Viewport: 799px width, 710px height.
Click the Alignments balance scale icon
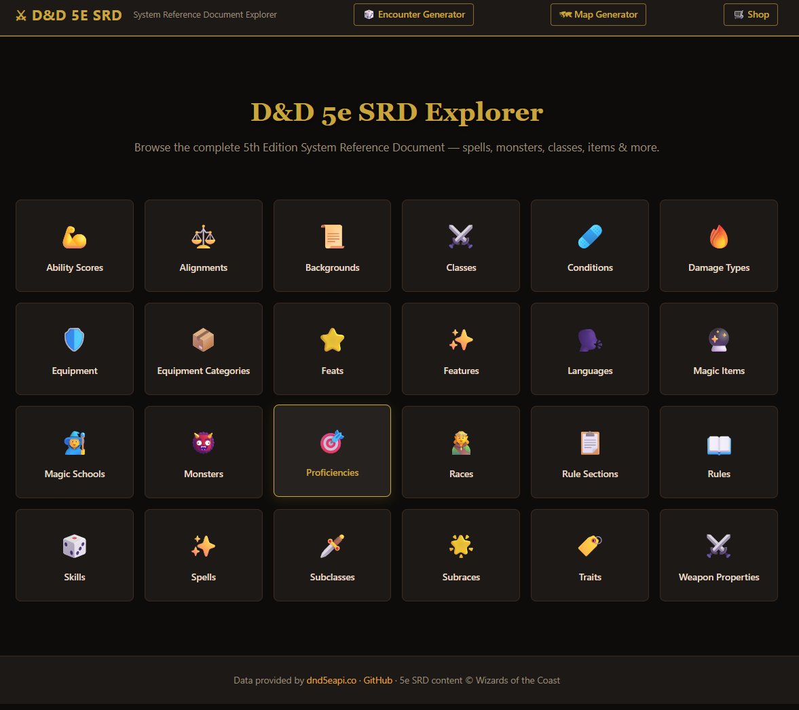[204, 237]
